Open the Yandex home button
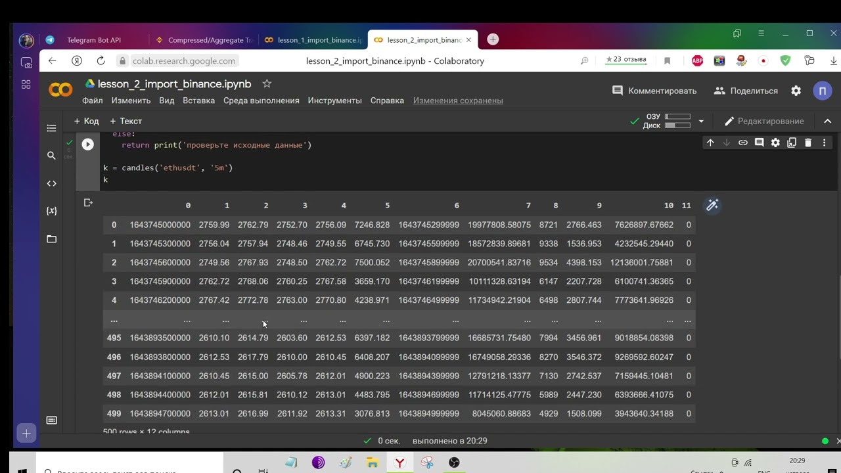 pos(77,60)
